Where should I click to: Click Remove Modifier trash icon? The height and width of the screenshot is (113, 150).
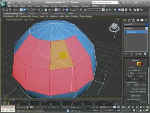coord(140,54)
